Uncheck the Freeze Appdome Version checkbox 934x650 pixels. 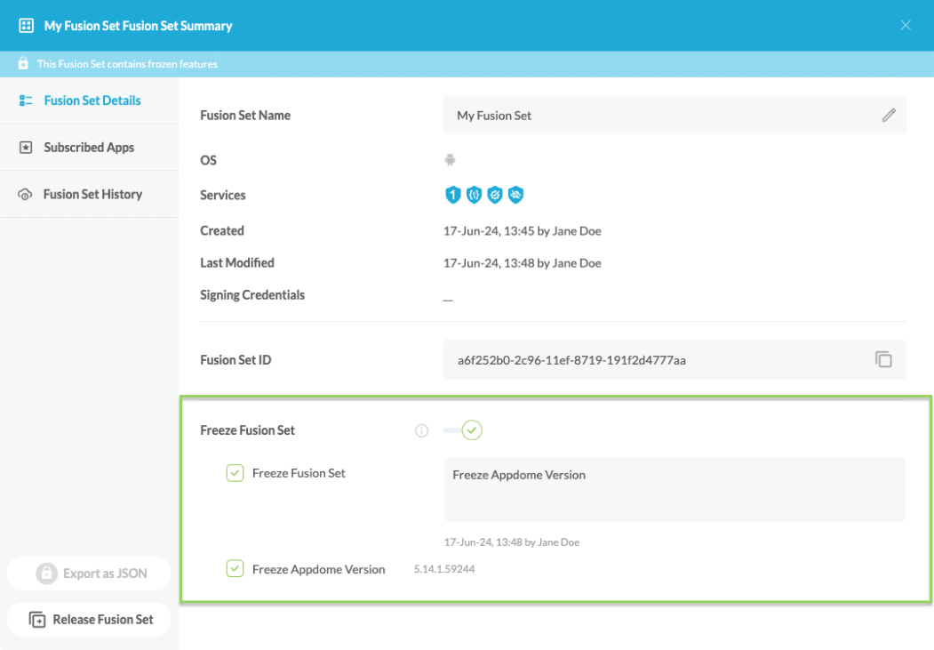click(235, 569)
